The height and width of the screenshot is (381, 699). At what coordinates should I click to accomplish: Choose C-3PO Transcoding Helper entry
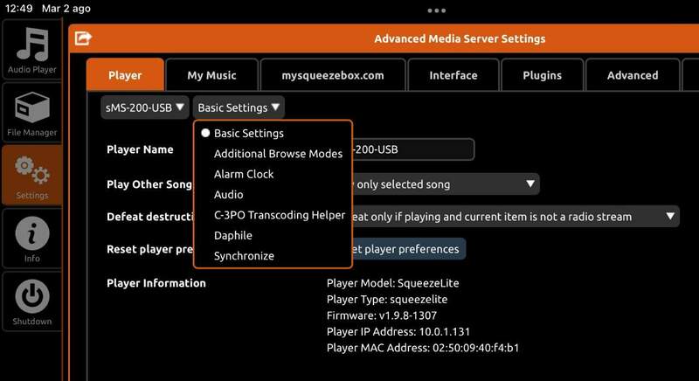pos(280,215)
